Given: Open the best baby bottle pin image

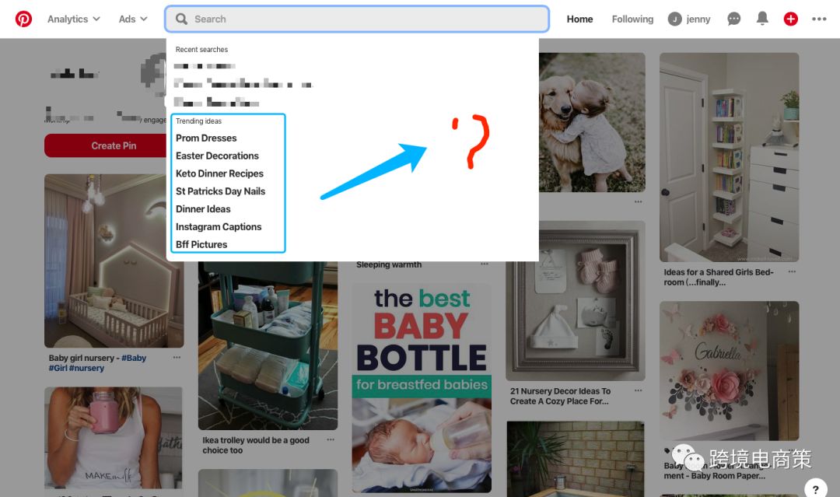Looking at the screenshot, I should pyautogui.click(x=422, y=388).
